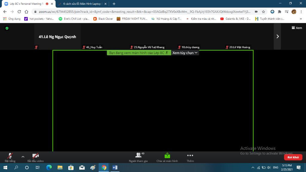Open Windows Start menu
The width and height of the screenshot is (306, 172).
pyautogui.click(x=5, y=168)
